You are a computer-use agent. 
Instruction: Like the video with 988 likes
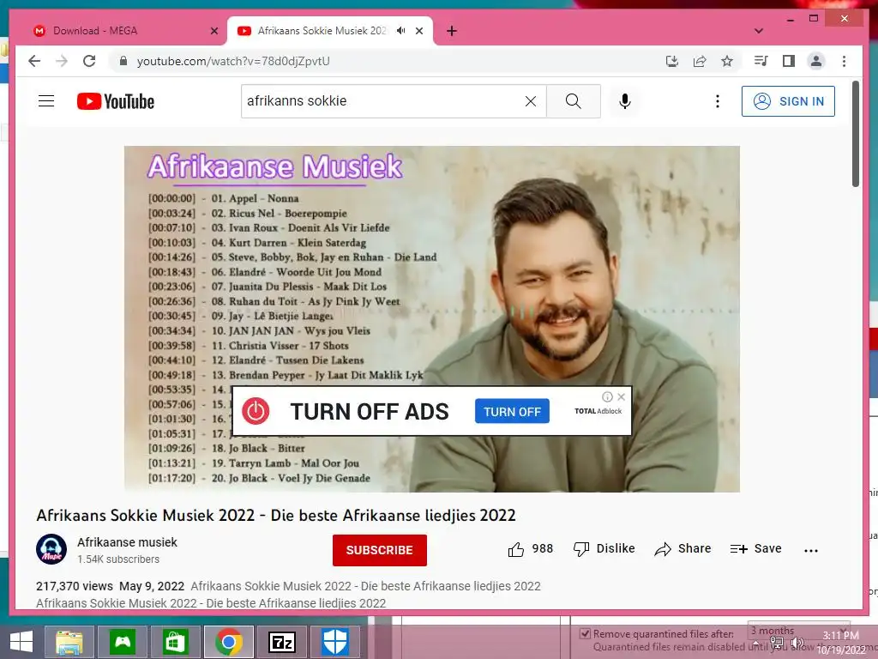pos(530,549)
